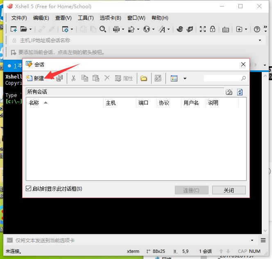Click the new folder icon in Sessions dialog
272x259 pixels.
(x=144, y=79)
